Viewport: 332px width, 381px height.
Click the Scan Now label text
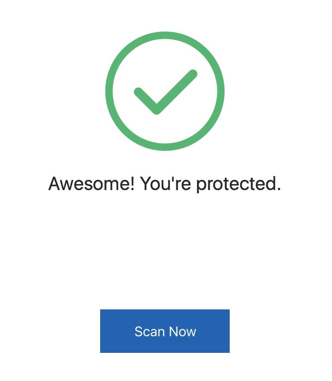[x=165, y=332]
